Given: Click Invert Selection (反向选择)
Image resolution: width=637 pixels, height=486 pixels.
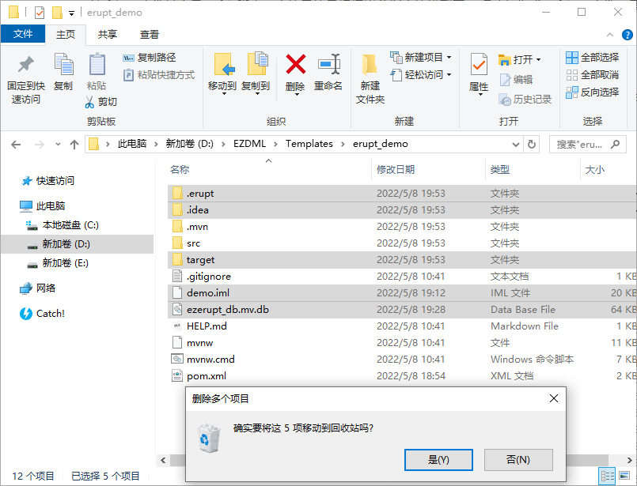Looking at the screenshot, I should 593,92.
